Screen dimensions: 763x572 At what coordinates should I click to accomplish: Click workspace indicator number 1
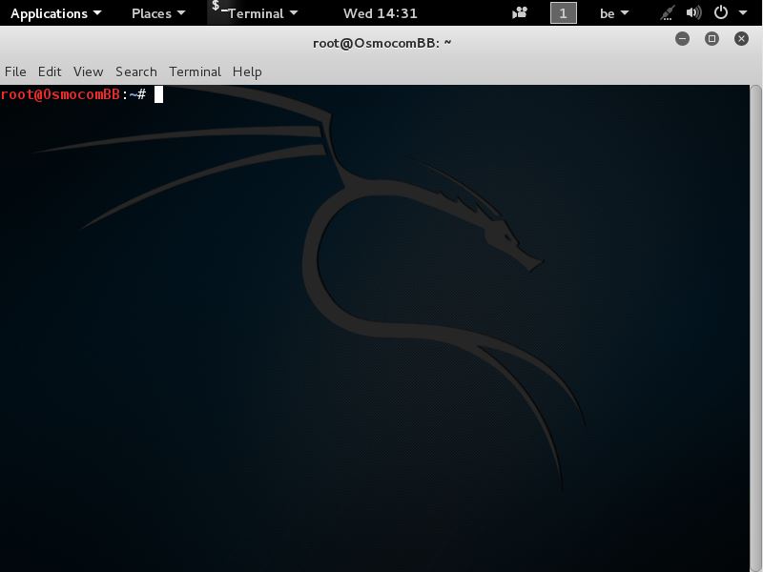coord(563,13)
